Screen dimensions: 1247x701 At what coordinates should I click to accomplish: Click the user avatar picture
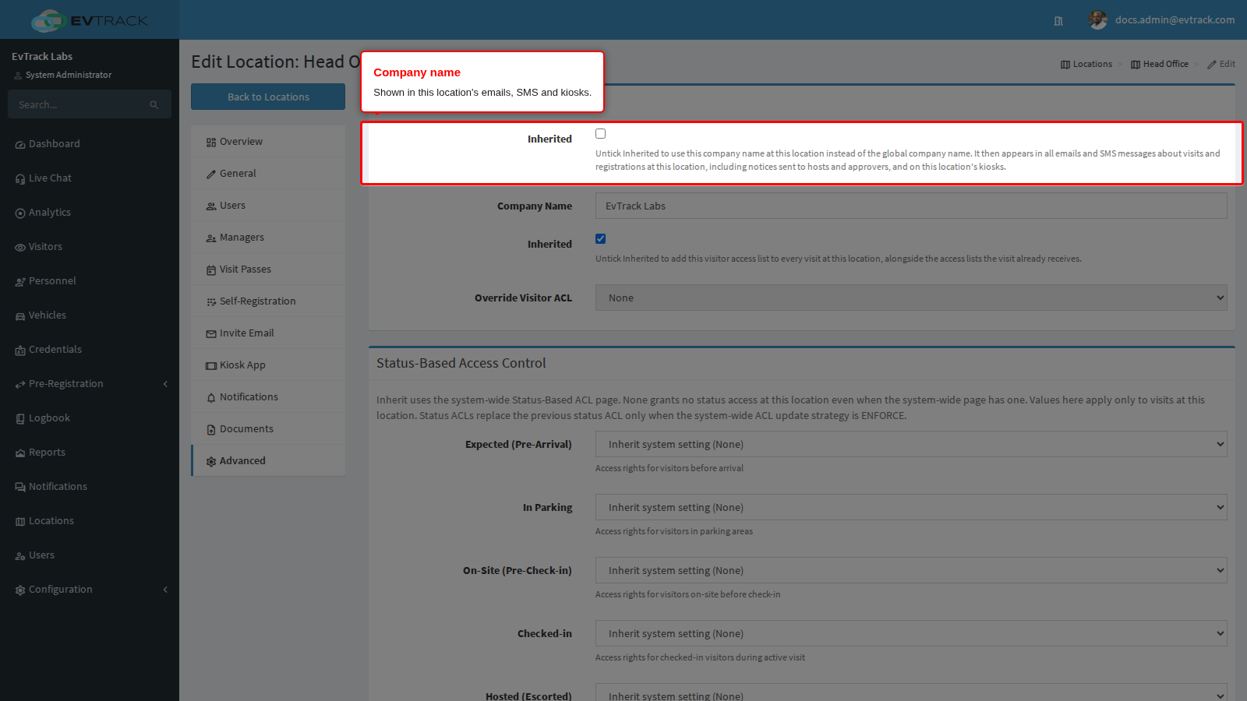1098,20
